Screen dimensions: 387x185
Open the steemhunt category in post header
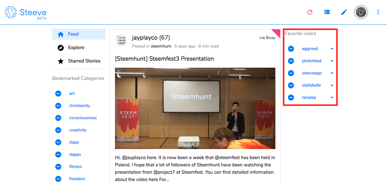pyautogui.click(x=161, y=46)
